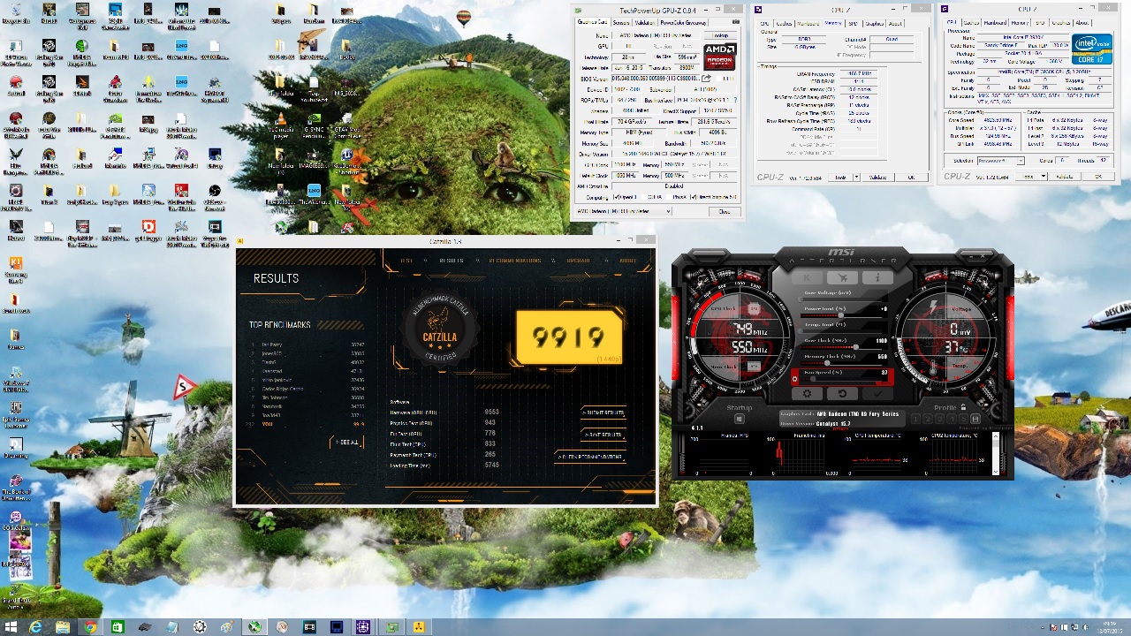Open Windows Start button on taskbar
Viewport: 1131px width, 636px height.
(x=9, y=627)
